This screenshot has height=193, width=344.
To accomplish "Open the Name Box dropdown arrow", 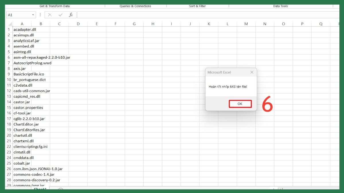I will pos(33,15).
